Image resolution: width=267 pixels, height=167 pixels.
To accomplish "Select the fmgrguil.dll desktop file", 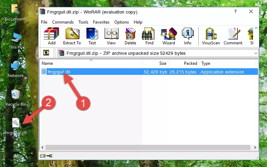I will pos(16,126).
